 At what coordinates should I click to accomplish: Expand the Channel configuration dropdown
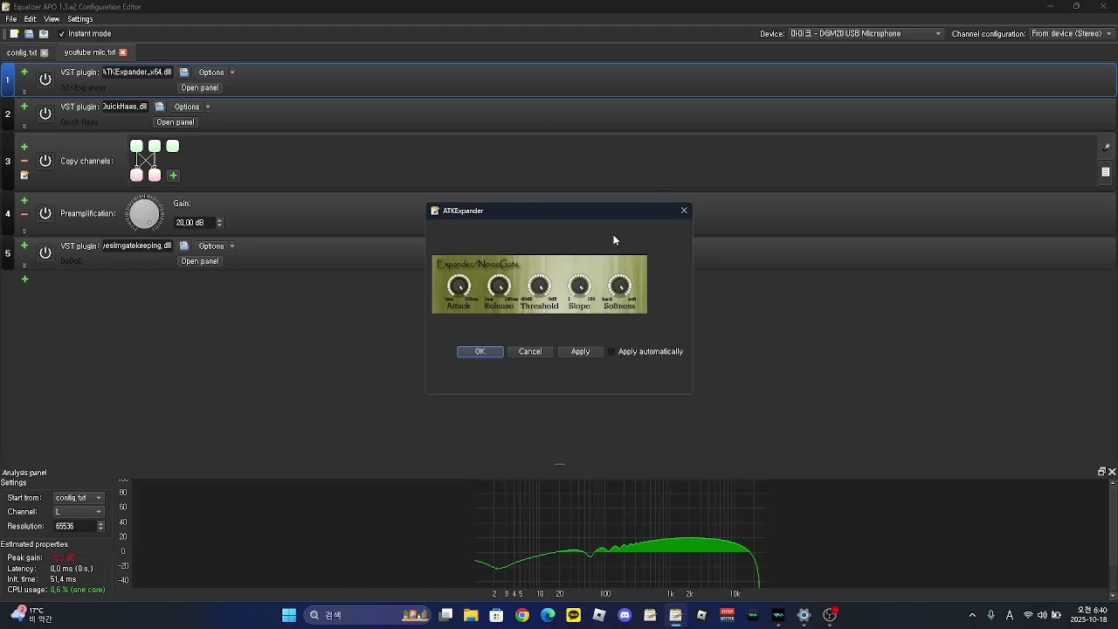[x=1072, y=34]
